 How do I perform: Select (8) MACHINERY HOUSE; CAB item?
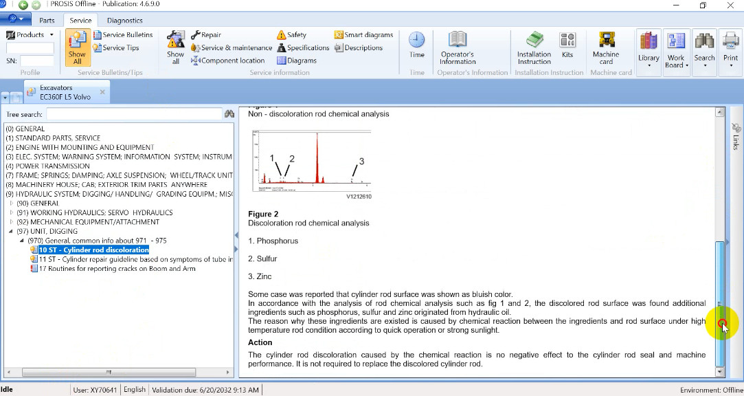(x=106, y=185)
